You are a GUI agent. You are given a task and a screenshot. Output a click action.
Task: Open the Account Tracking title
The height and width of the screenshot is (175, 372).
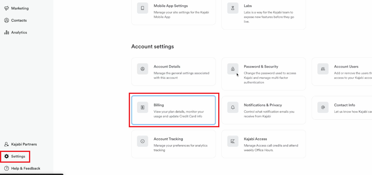pyautogui.click(x=169, y=139)
